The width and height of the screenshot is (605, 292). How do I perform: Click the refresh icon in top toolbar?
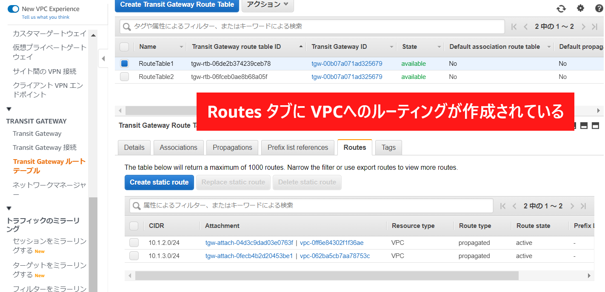[561, 8]
